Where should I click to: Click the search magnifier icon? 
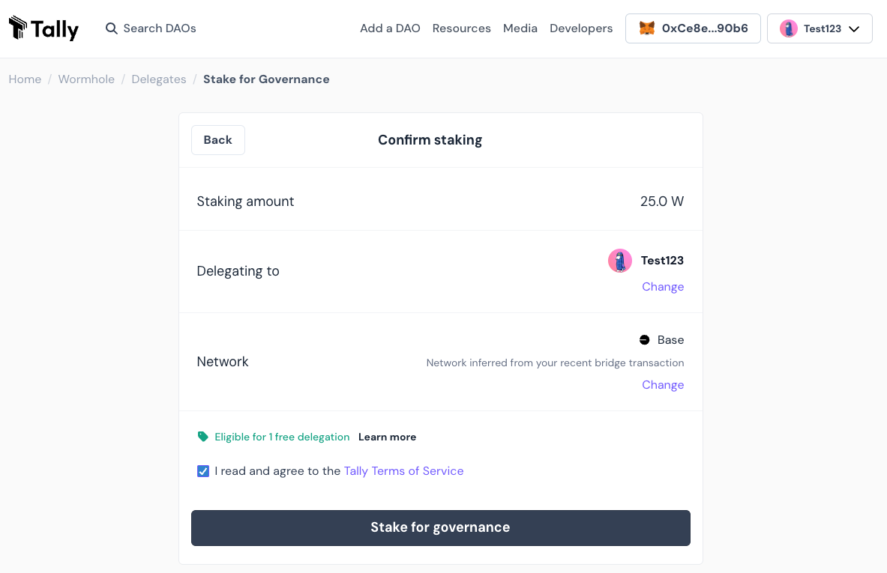[112, 28]
